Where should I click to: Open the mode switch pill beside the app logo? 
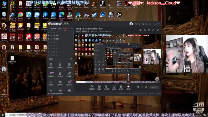pos(66,24)
